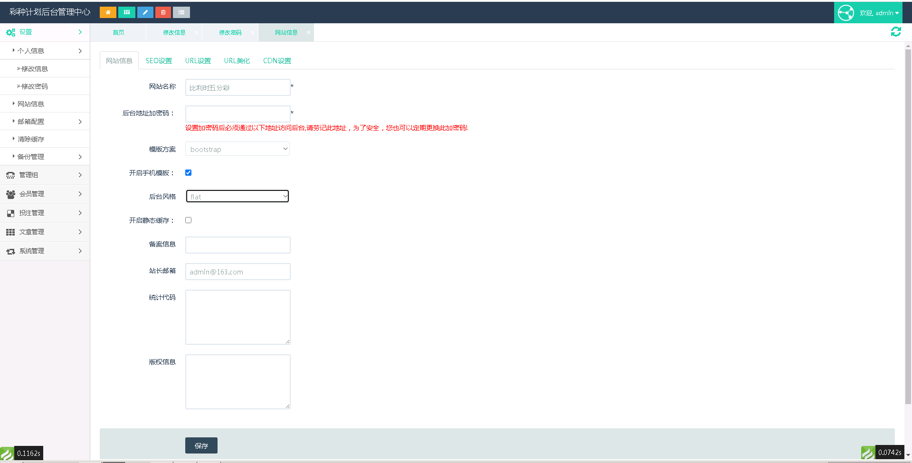Click the green refresh icon at top right
This screenshot has width=912, height=463.
(895, 32)
